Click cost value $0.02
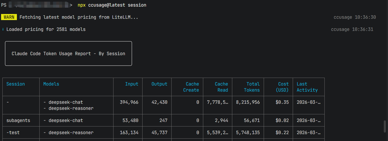 [282, 120]
